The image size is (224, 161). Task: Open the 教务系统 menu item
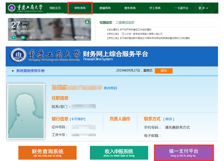pyautogui.click(x=130, y=8)
